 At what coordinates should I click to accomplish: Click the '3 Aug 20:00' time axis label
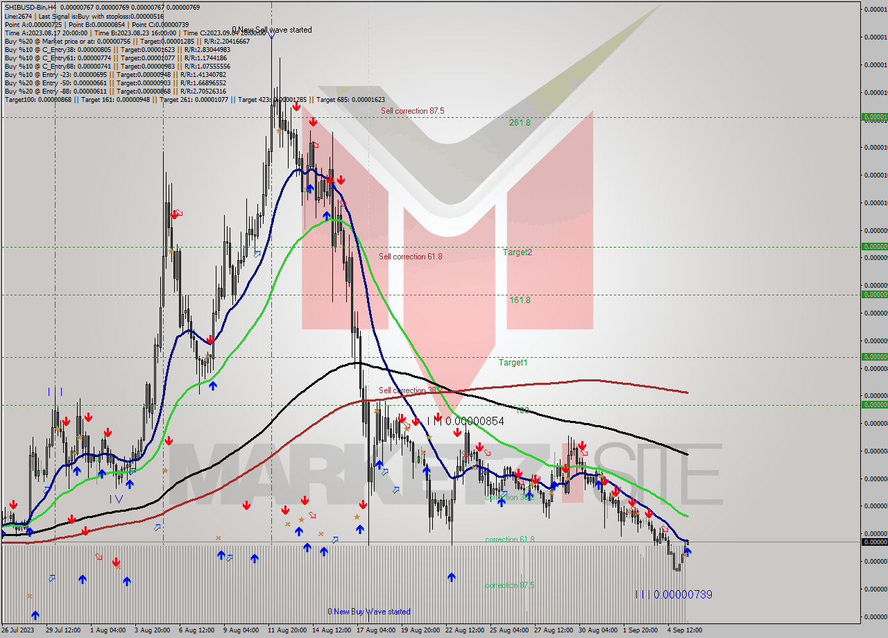(x=152, y=630)
